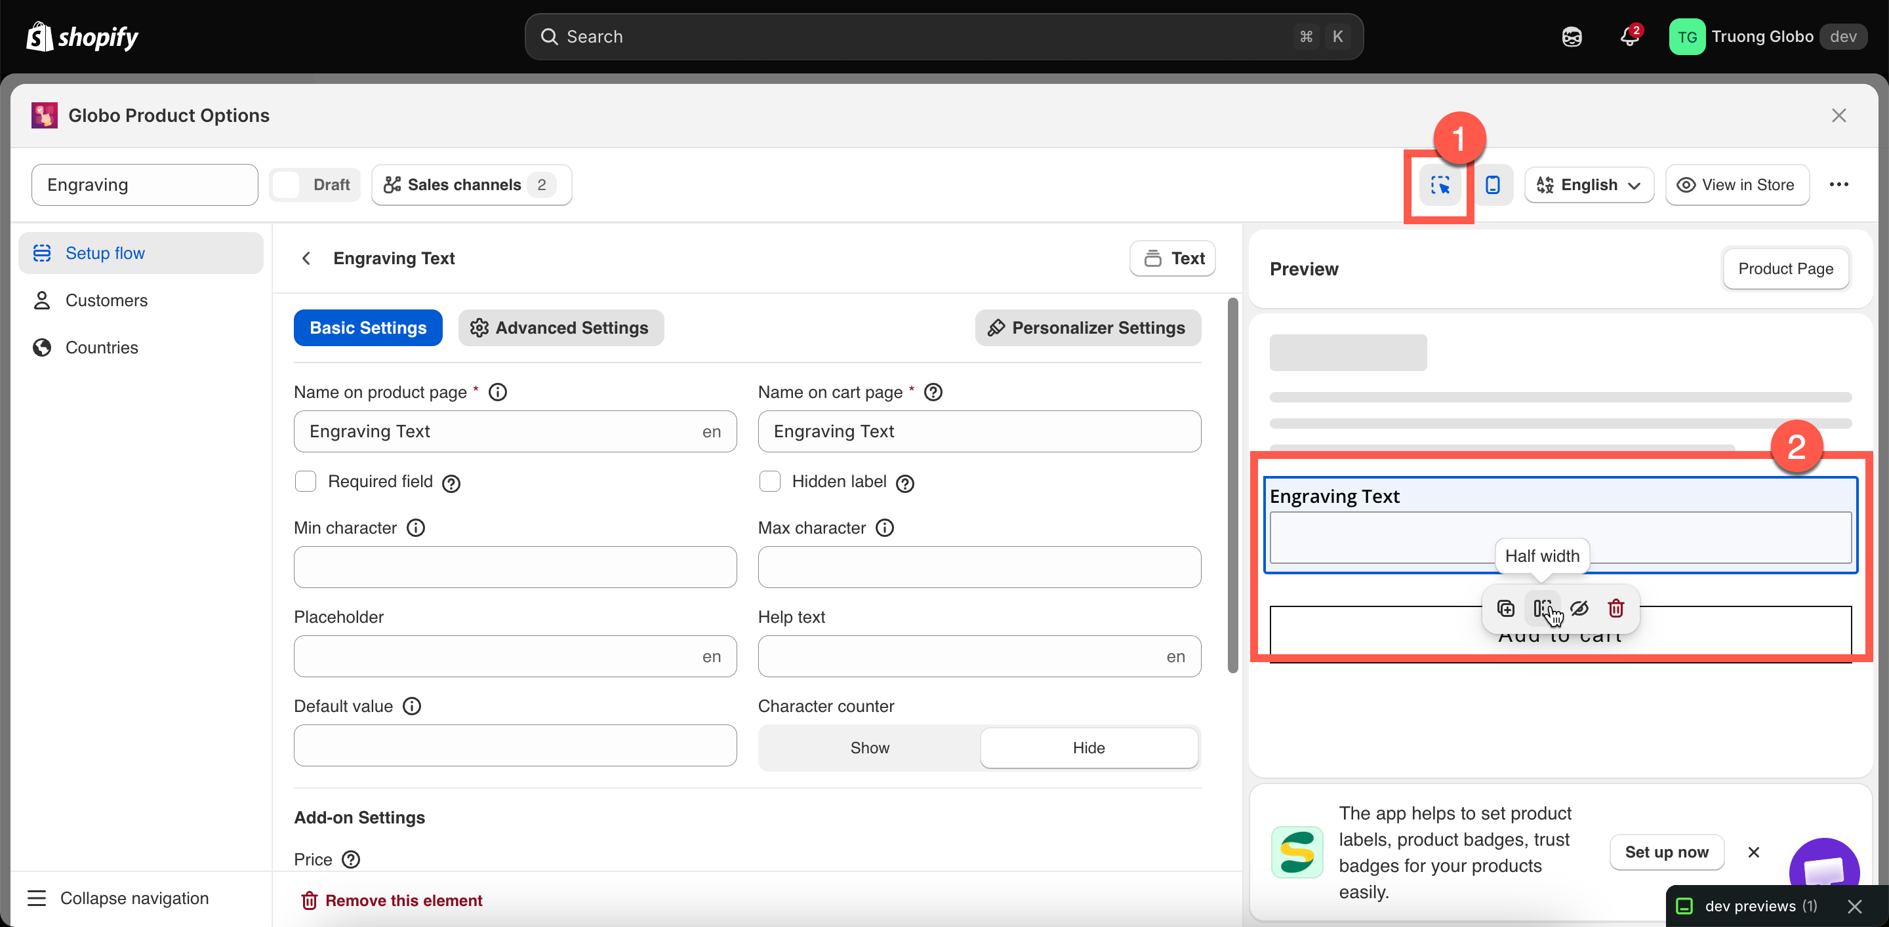Viewport: 1889px width, 927px height.
Task: Open the Text element type selector
Action: [x=1173, y=258]
